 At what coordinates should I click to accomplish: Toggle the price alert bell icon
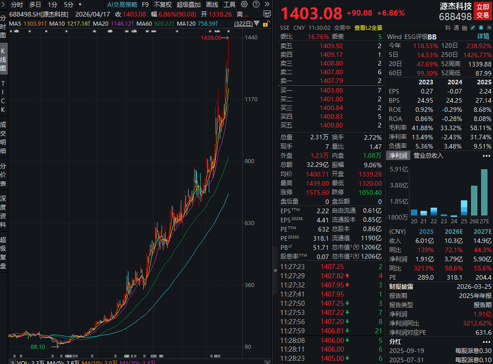(481, 28)
